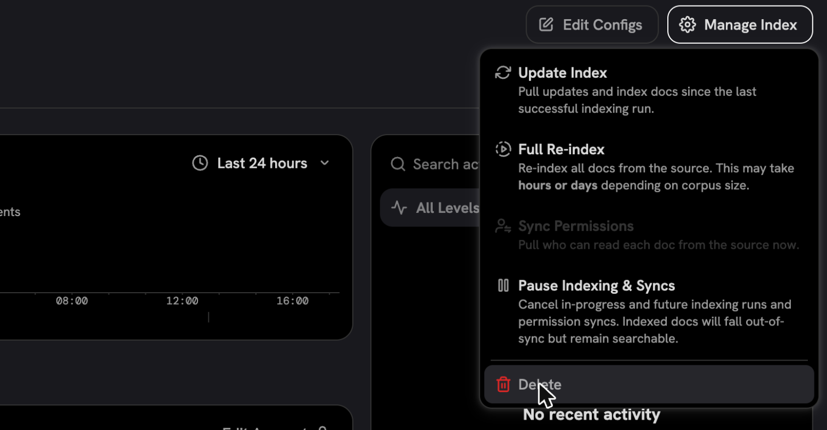Click the Edit Configs button
Screen dimensions: 827x430
coord(592,25)
